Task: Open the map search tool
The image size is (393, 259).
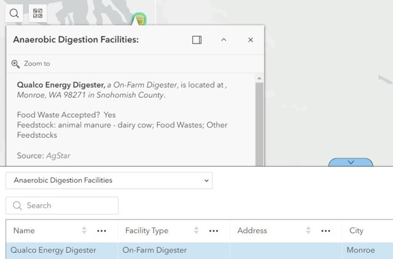Action: tap(14, 13)
